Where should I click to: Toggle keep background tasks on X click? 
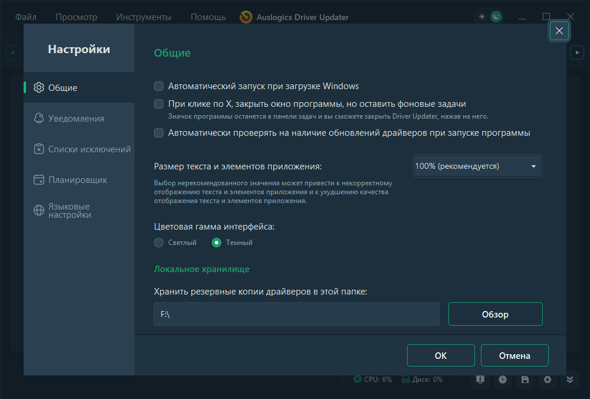tap(159, 104)
